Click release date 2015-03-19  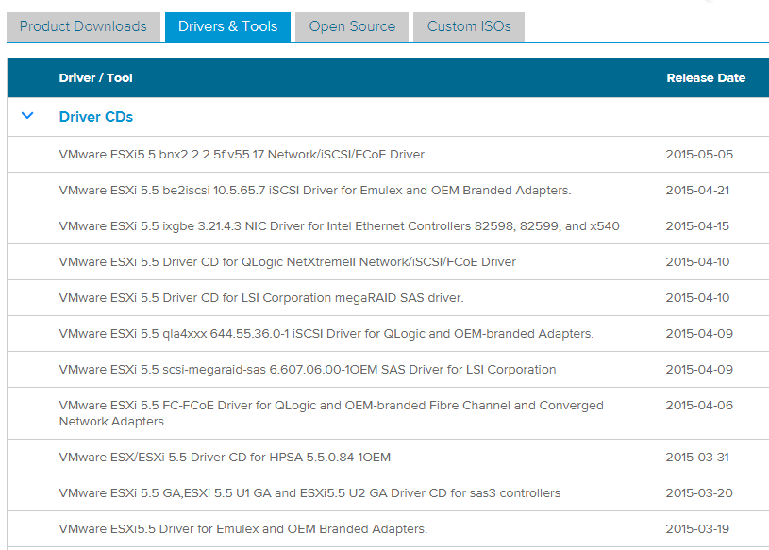[x=697, y=528]
